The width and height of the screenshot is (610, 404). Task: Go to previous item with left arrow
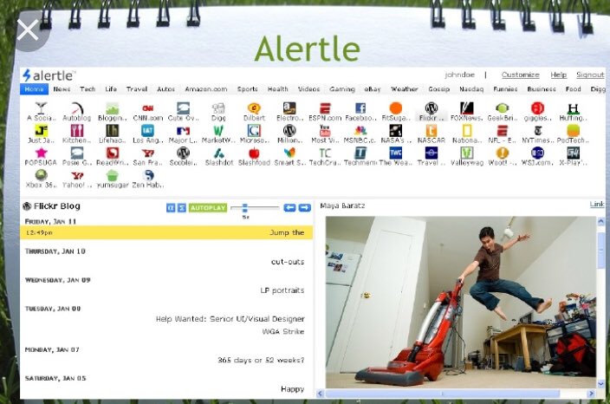click(x=289, y=208)
